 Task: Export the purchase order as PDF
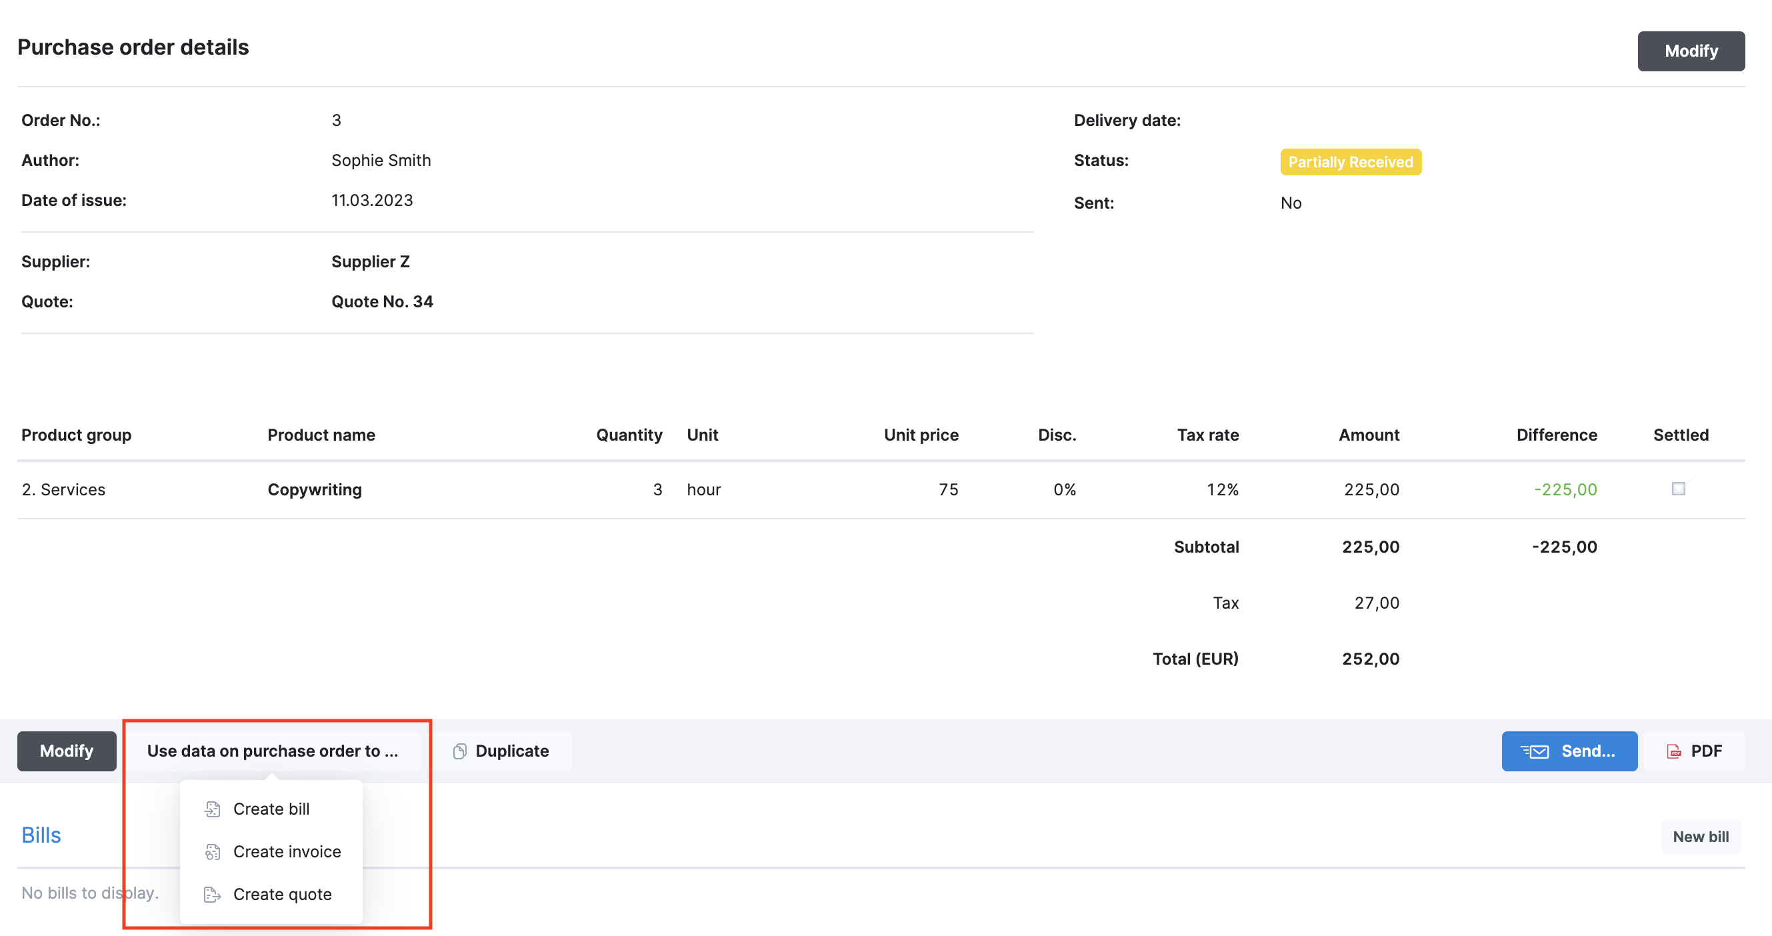pos(1693,750)
